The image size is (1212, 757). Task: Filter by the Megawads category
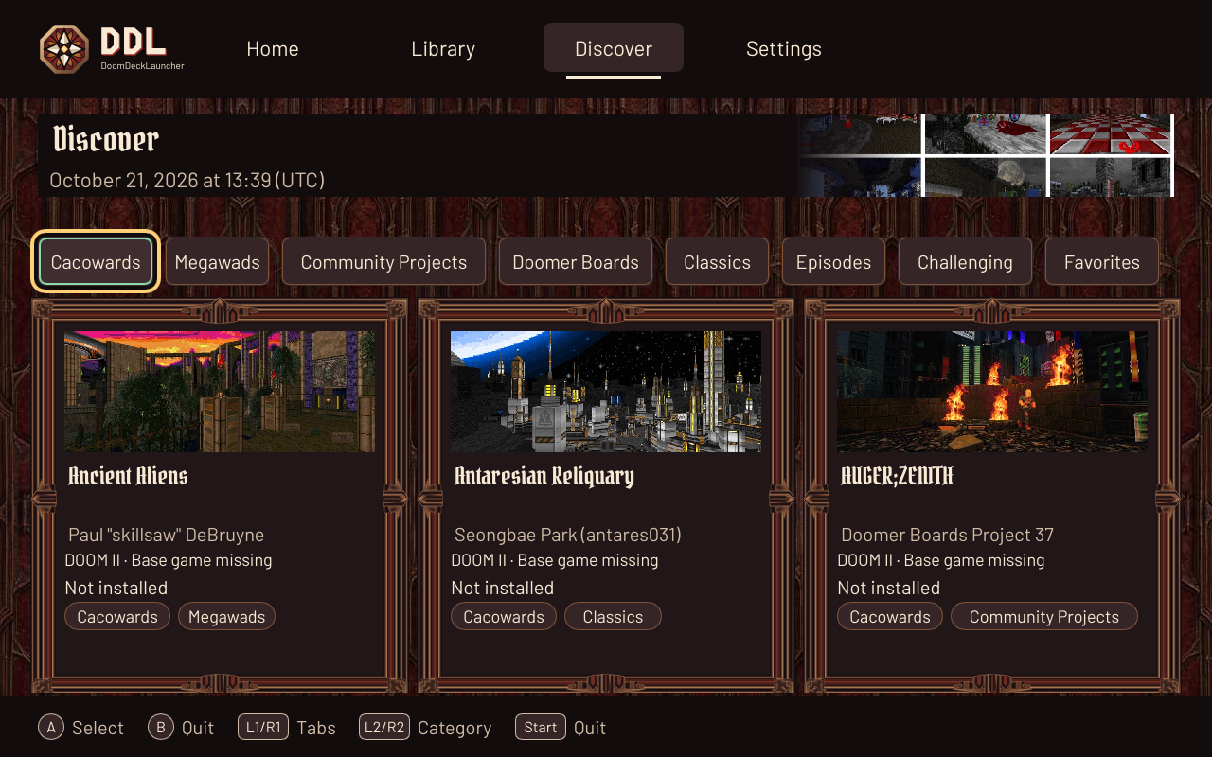[x=218, y=262]
